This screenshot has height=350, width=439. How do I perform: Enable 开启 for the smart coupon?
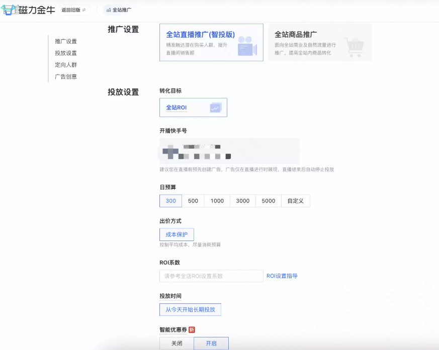[211, 343]
